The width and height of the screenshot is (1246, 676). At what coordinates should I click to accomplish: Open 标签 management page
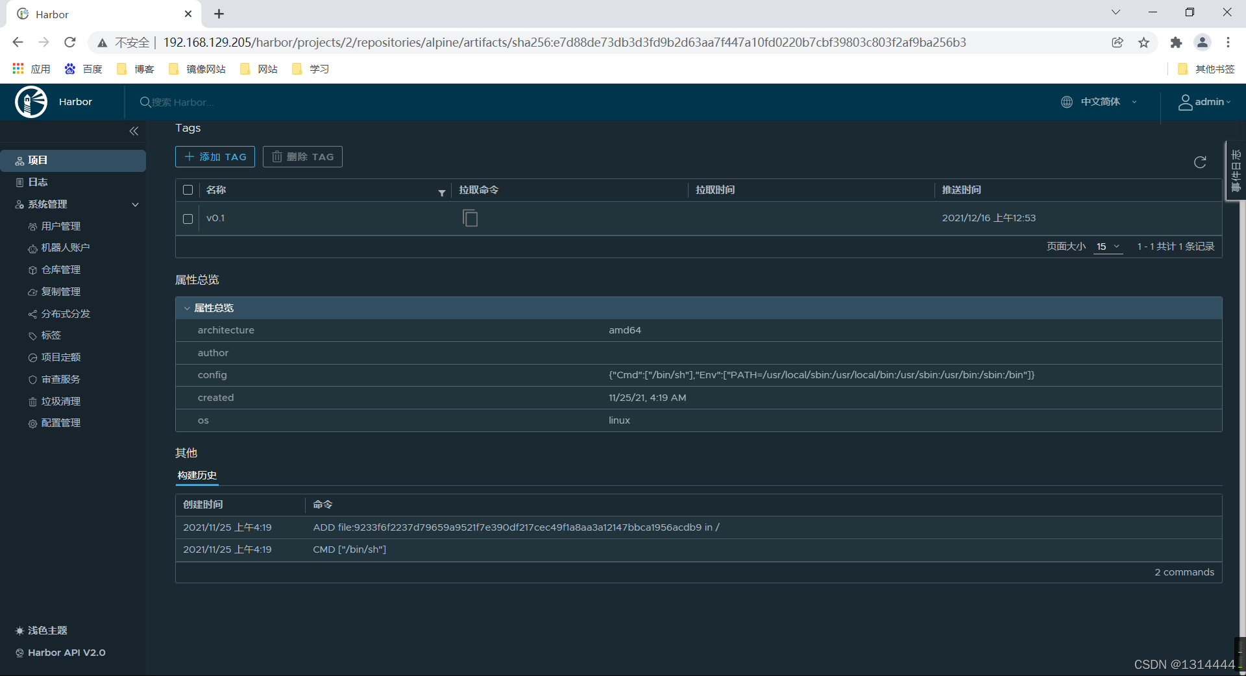51,335
